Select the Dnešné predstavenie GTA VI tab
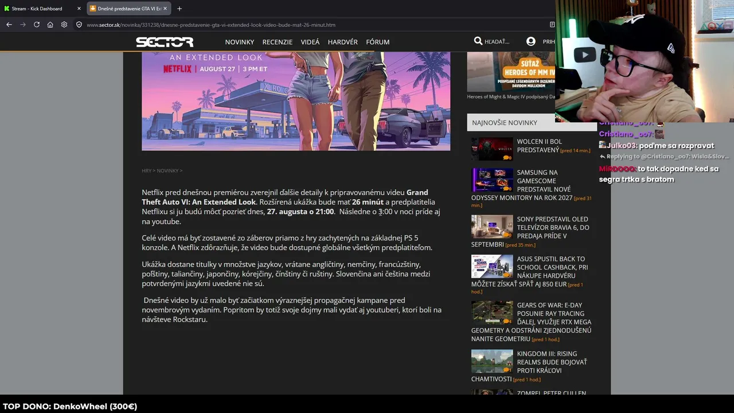 [128, 9]
